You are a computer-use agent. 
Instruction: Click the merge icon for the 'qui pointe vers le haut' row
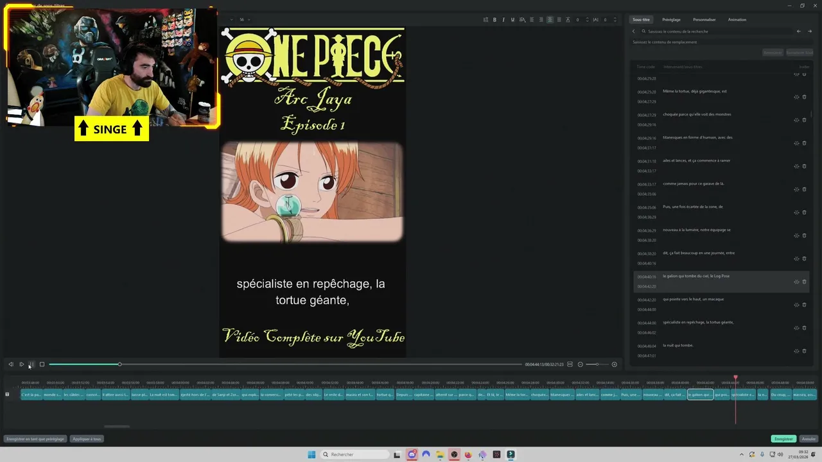click(x=796, y=305)
